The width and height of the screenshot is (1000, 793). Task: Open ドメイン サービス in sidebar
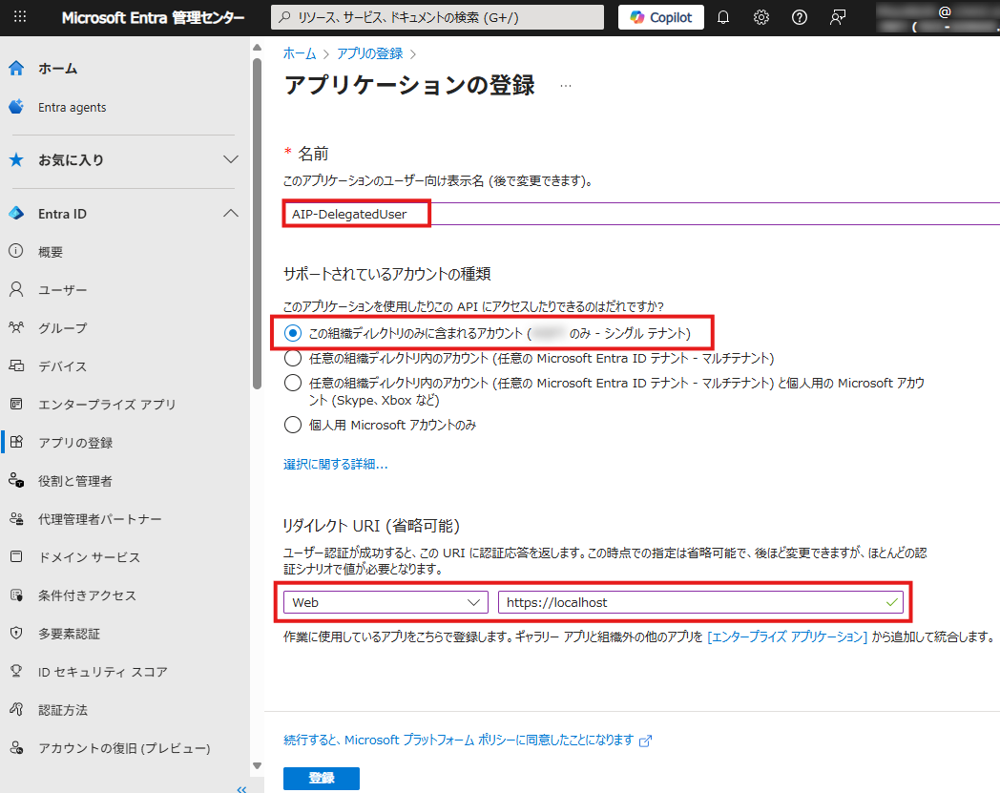tap(89, 557)
